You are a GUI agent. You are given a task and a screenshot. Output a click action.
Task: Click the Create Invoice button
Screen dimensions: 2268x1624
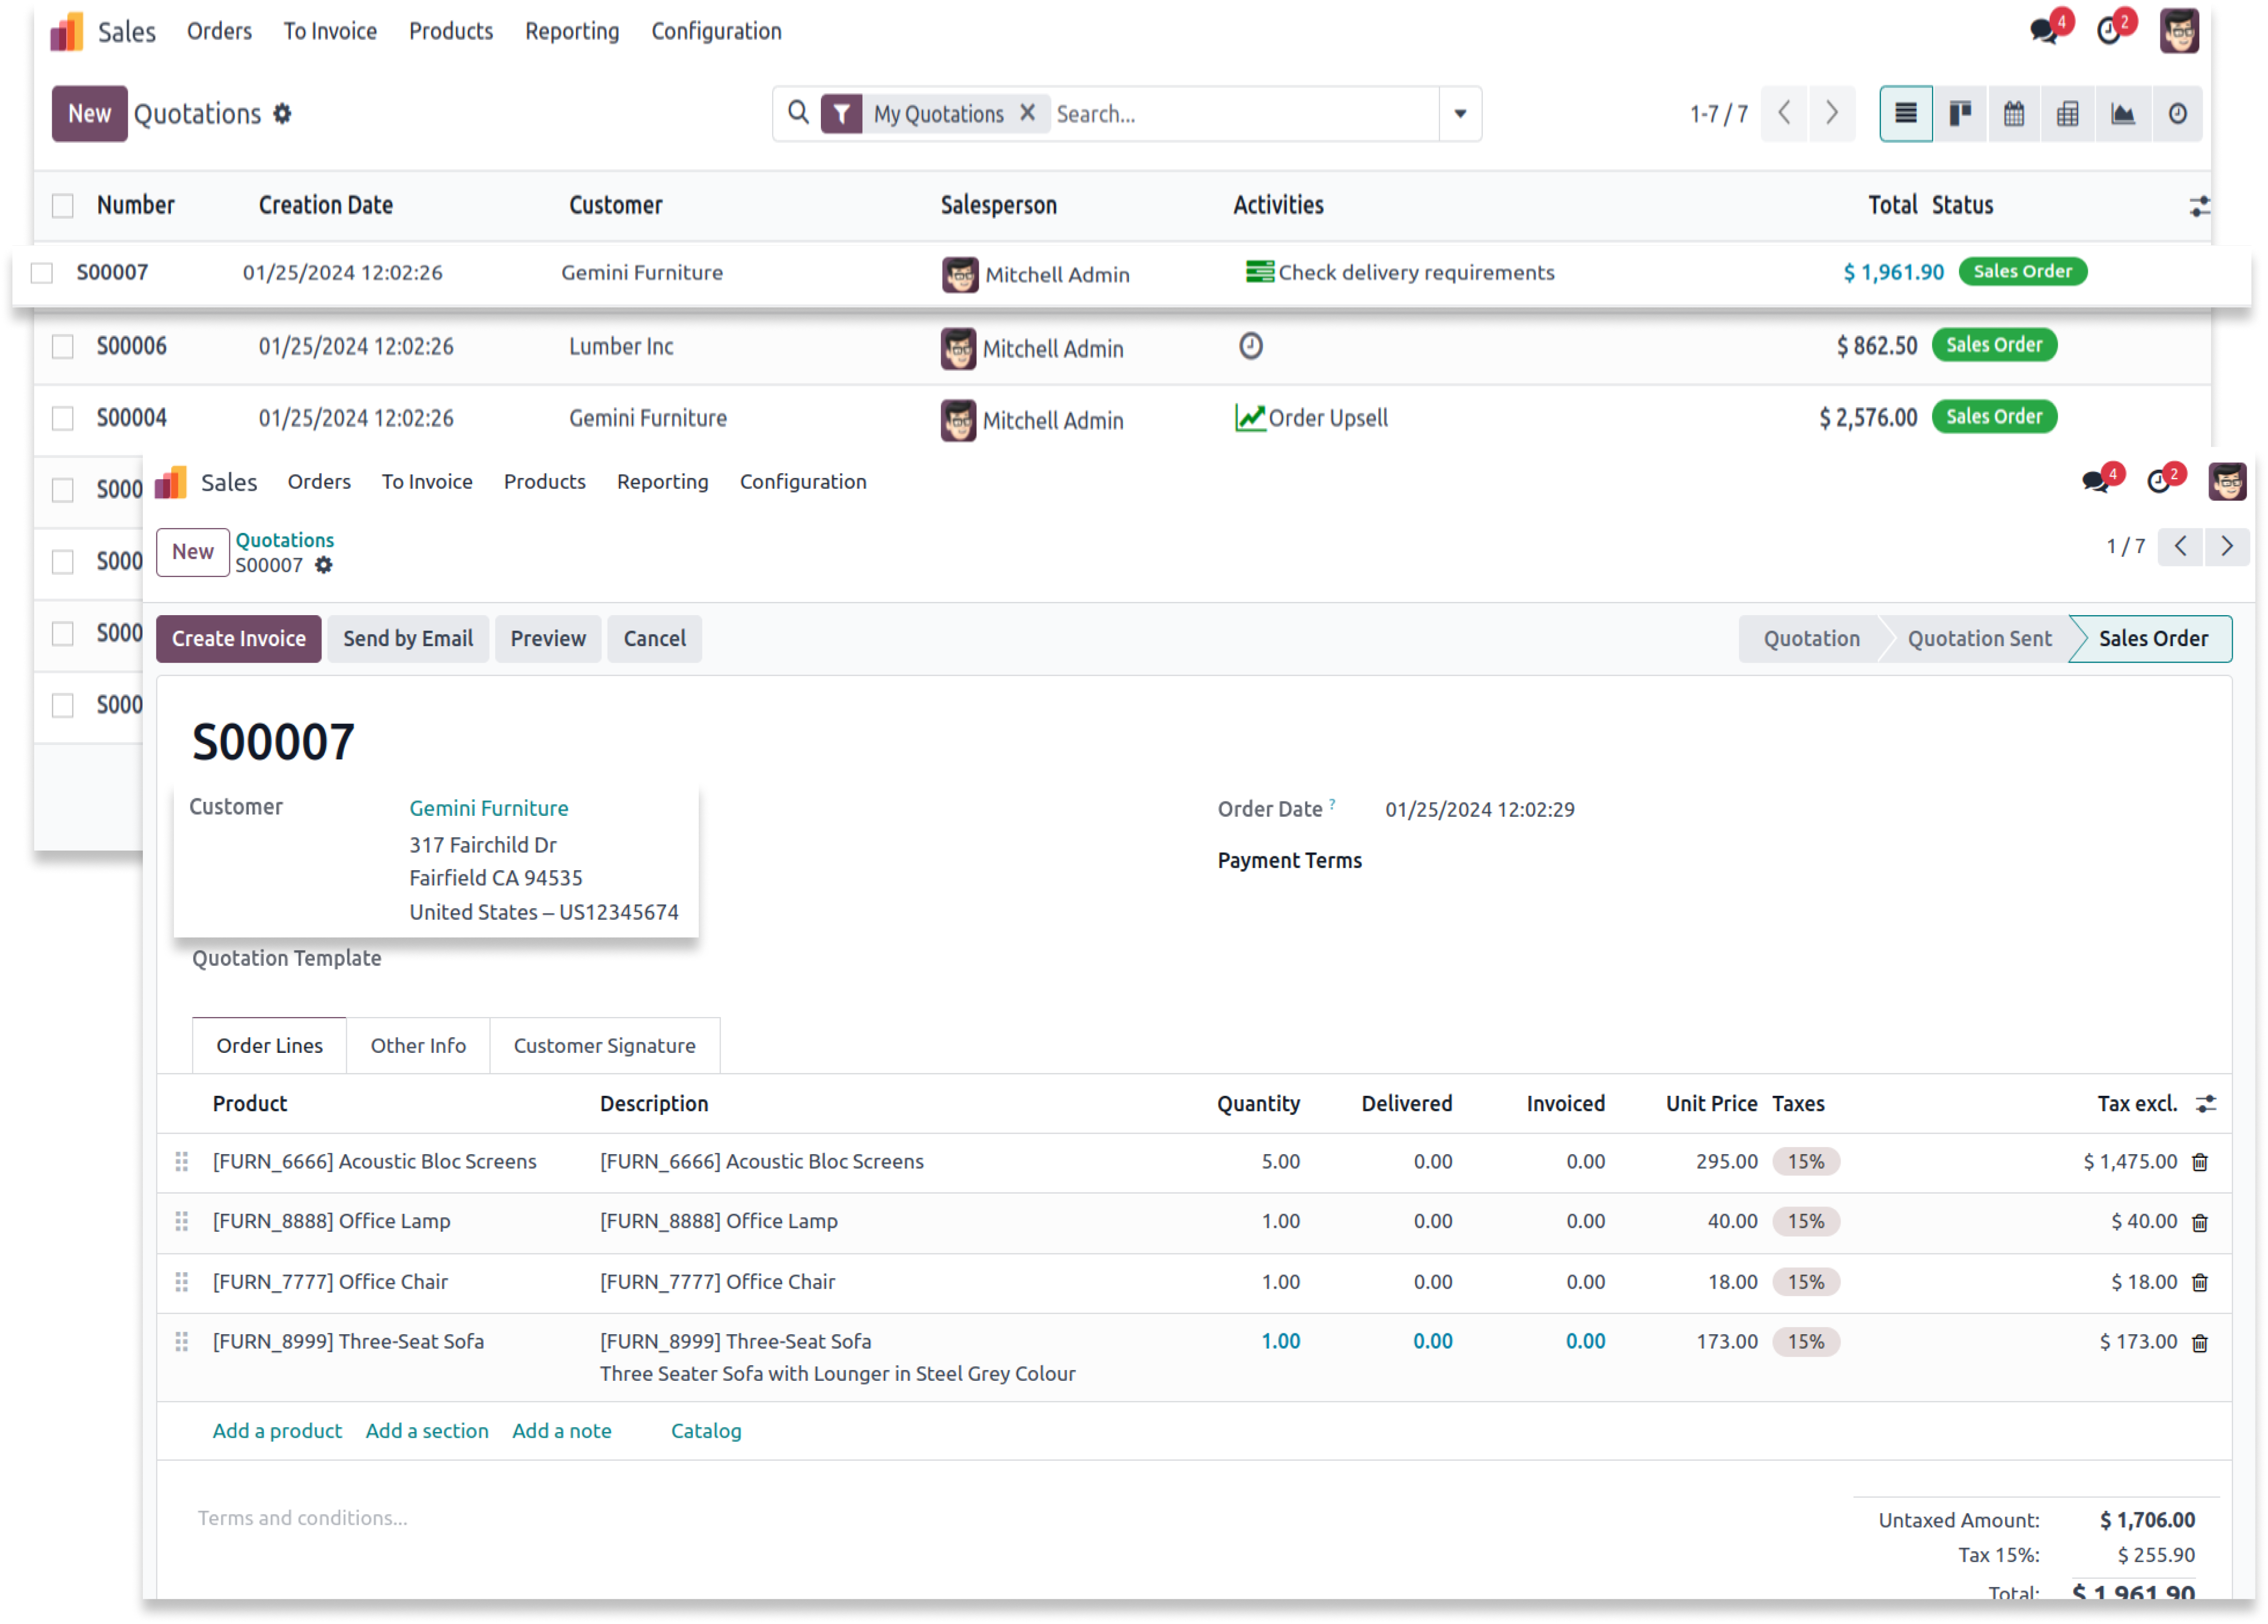click(238, 638)
